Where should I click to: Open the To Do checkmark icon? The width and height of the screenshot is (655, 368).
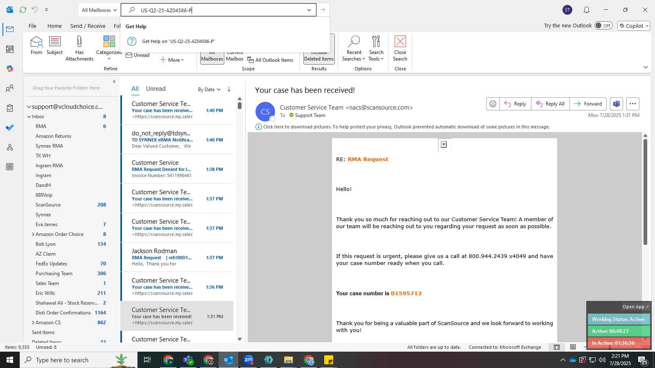point(10,128)
